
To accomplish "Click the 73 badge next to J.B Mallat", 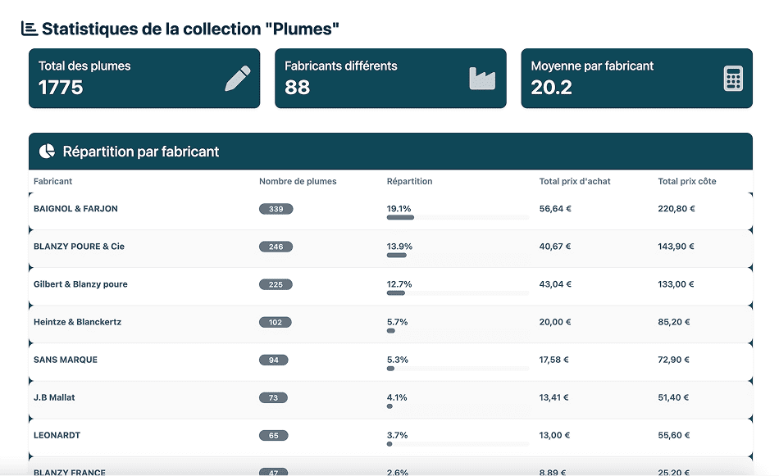I will [x=273, y=397].
